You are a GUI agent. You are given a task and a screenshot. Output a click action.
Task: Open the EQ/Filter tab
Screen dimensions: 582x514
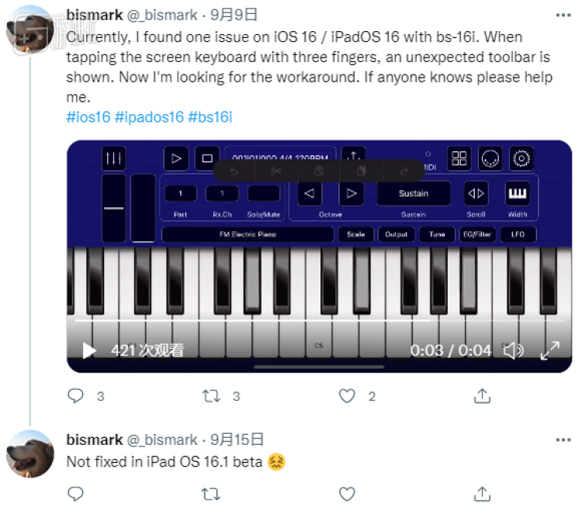[x=477, y=234]
